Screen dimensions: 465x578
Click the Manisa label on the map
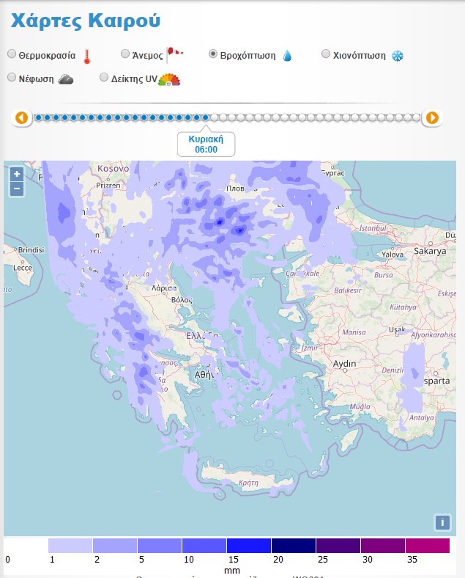354,332
